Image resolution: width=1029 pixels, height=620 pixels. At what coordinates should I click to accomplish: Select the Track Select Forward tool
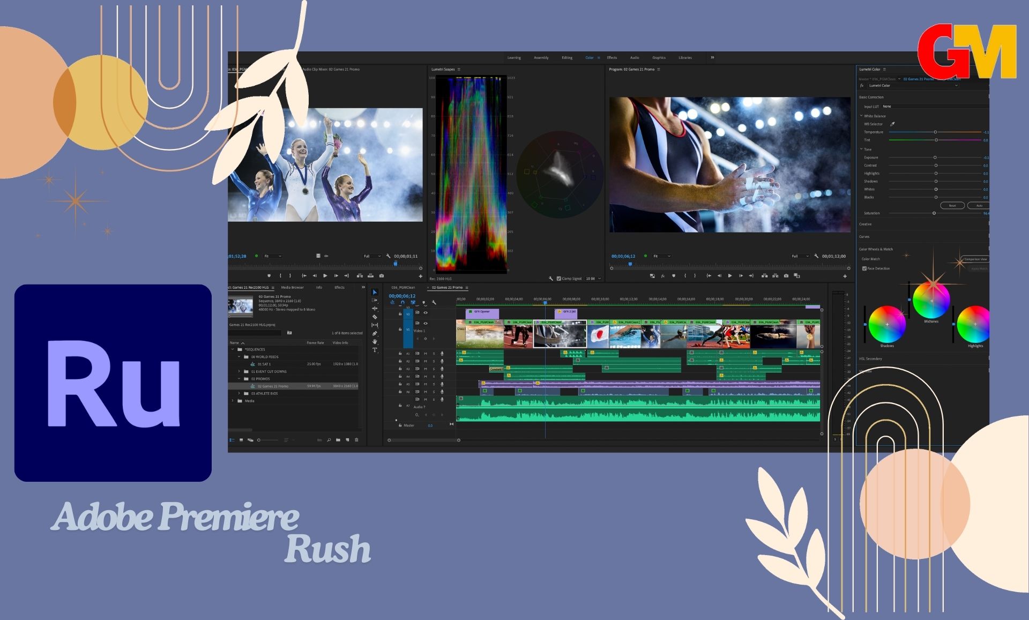coord(375,301)
